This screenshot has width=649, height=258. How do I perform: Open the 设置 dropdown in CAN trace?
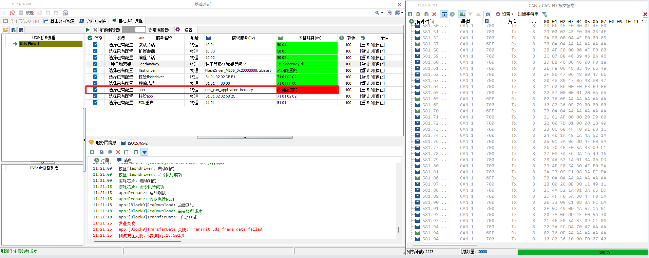[504, 14]
